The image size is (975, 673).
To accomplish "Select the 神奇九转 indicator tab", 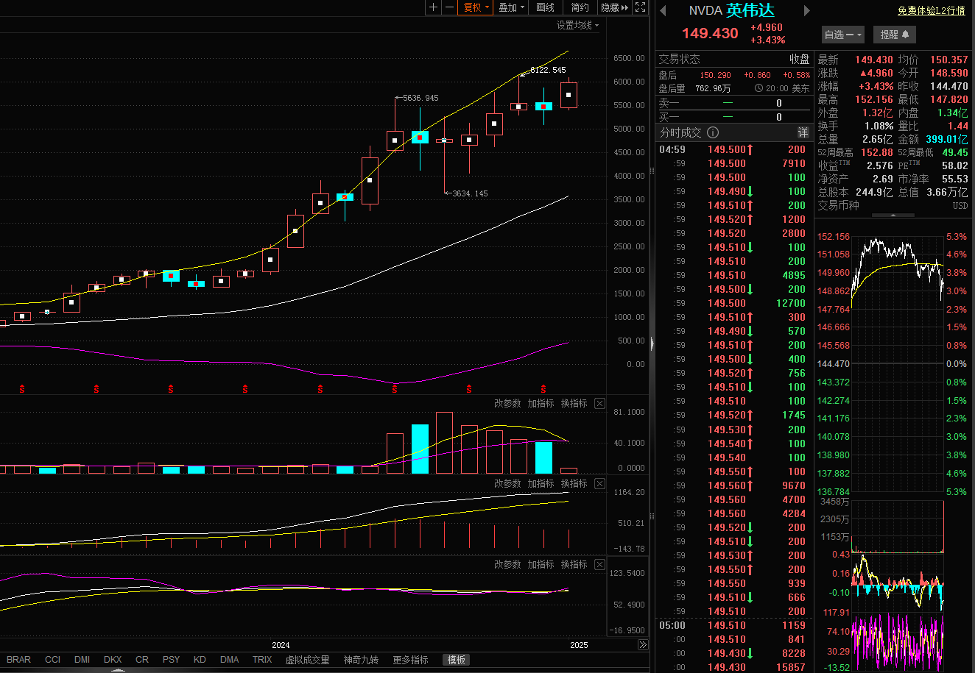I will (361, 660).
